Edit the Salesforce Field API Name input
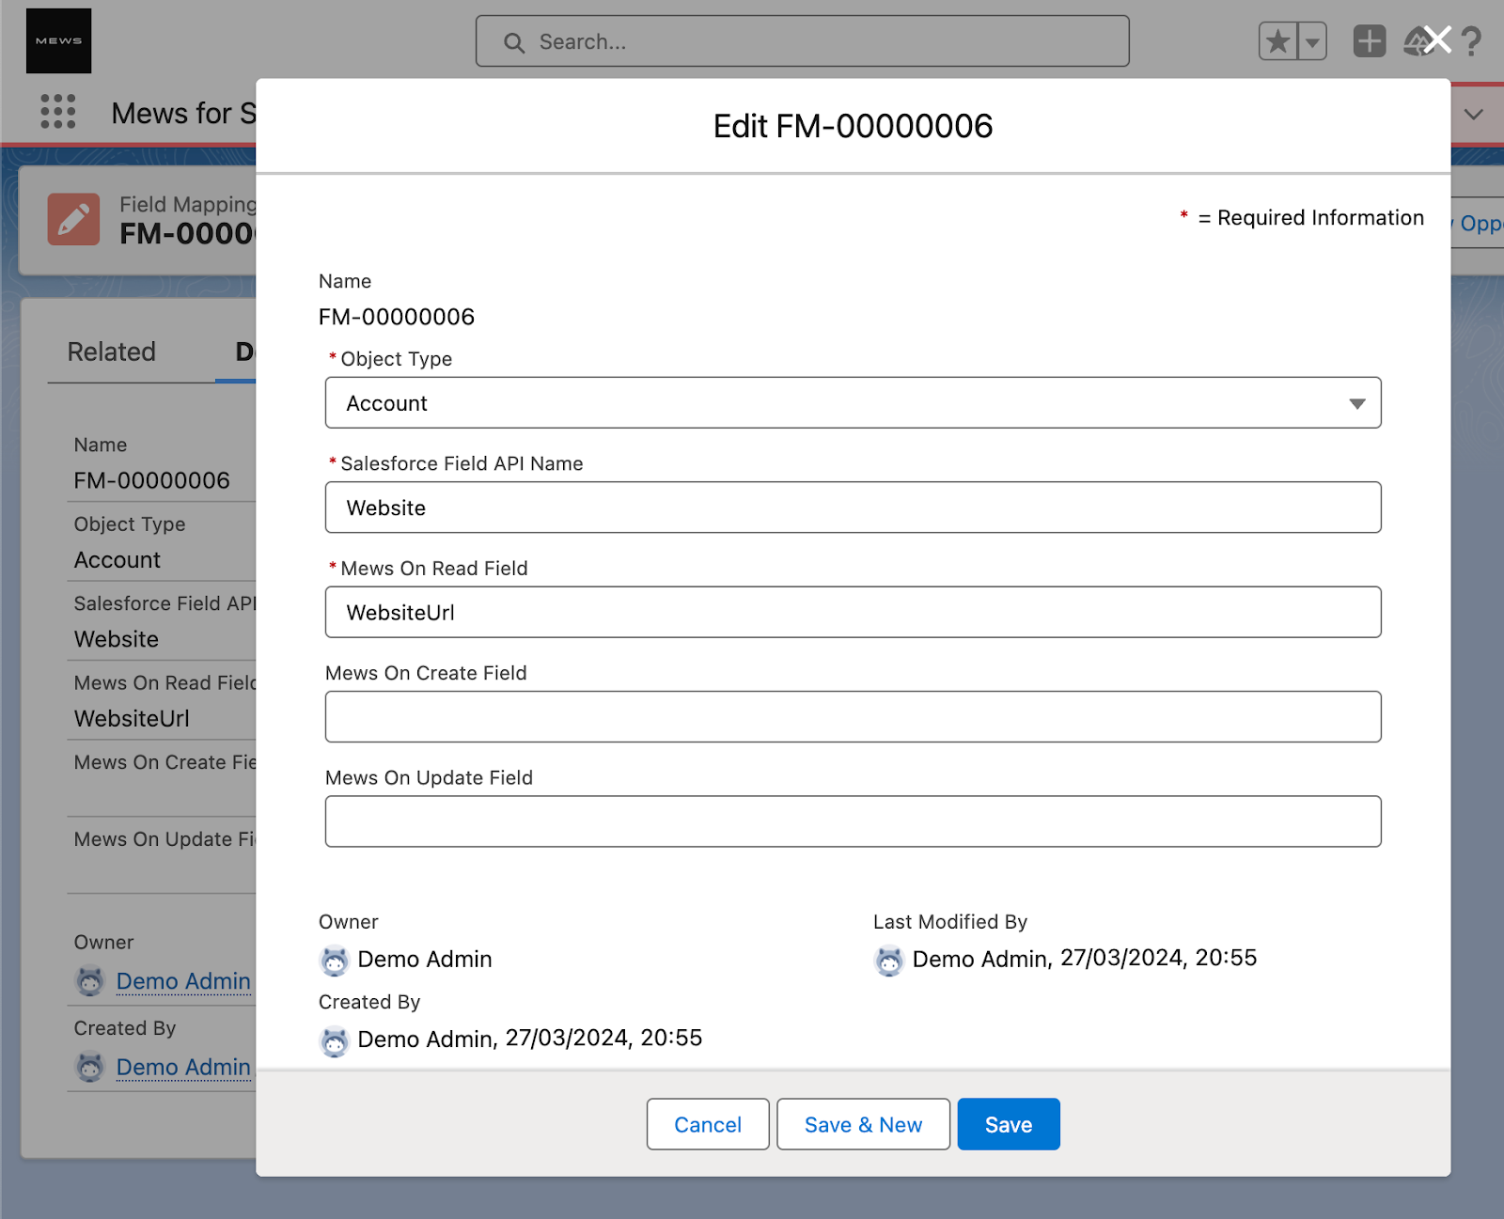Image resolution: width=1504 pixels, height=1219 pixels. tap(853, 508)
